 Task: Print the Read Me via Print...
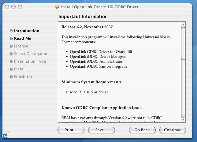click(71, 130)
